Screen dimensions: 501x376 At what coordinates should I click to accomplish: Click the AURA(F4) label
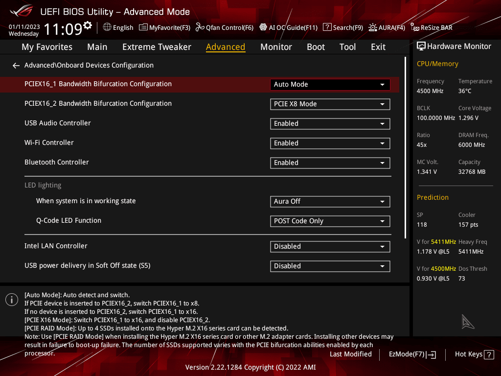pos(392,28)
